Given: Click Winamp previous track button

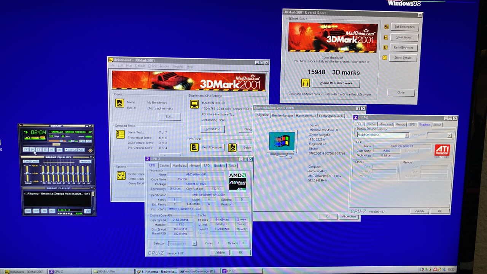Looking at the screenshot, I should click(26, 150).
